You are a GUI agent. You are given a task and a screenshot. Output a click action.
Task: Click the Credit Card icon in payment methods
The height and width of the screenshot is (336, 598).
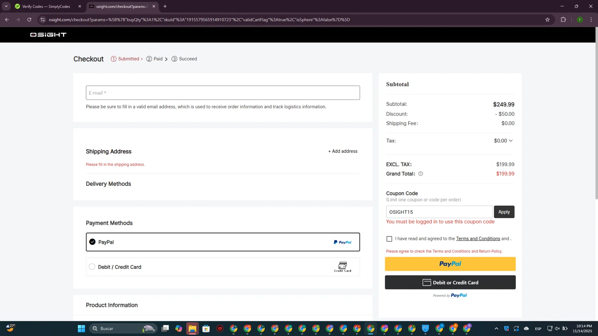click(x=342, y=267)
